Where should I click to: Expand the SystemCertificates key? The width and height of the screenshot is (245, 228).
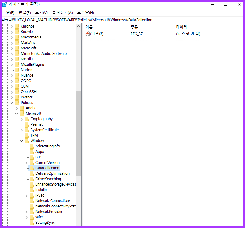[x=21, y=130]
